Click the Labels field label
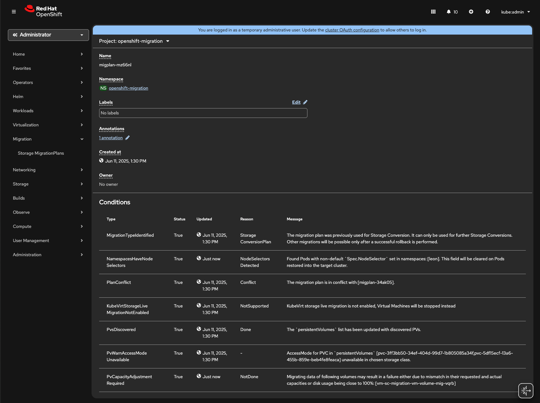Viewport: 540px width, 403px height. 106,102
